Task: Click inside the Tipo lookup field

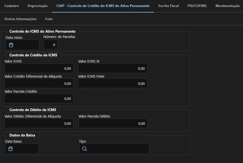Action: (114, 149)
